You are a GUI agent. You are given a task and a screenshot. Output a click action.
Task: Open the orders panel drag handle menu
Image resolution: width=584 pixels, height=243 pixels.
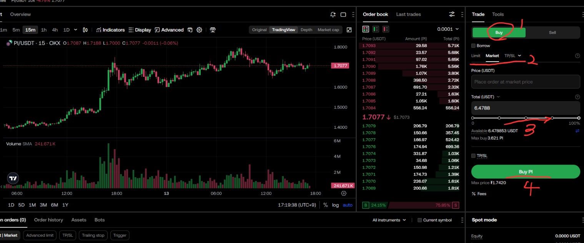[462, 220]
